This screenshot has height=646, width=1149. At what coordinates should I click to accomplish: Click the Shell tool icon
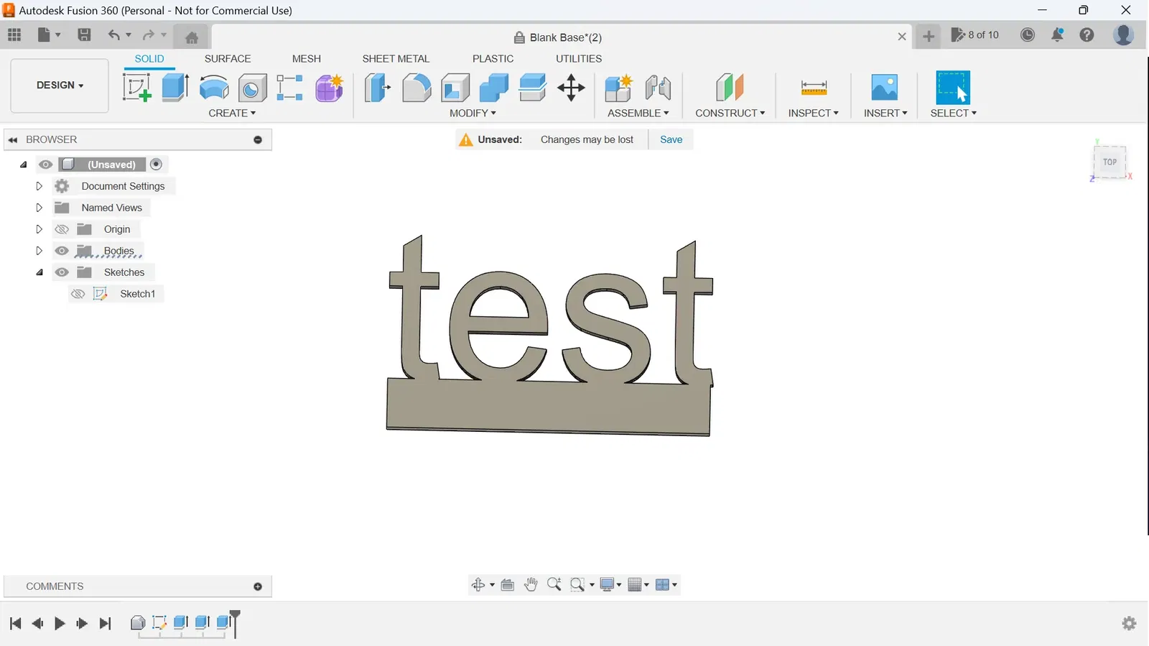pos(455,88)
